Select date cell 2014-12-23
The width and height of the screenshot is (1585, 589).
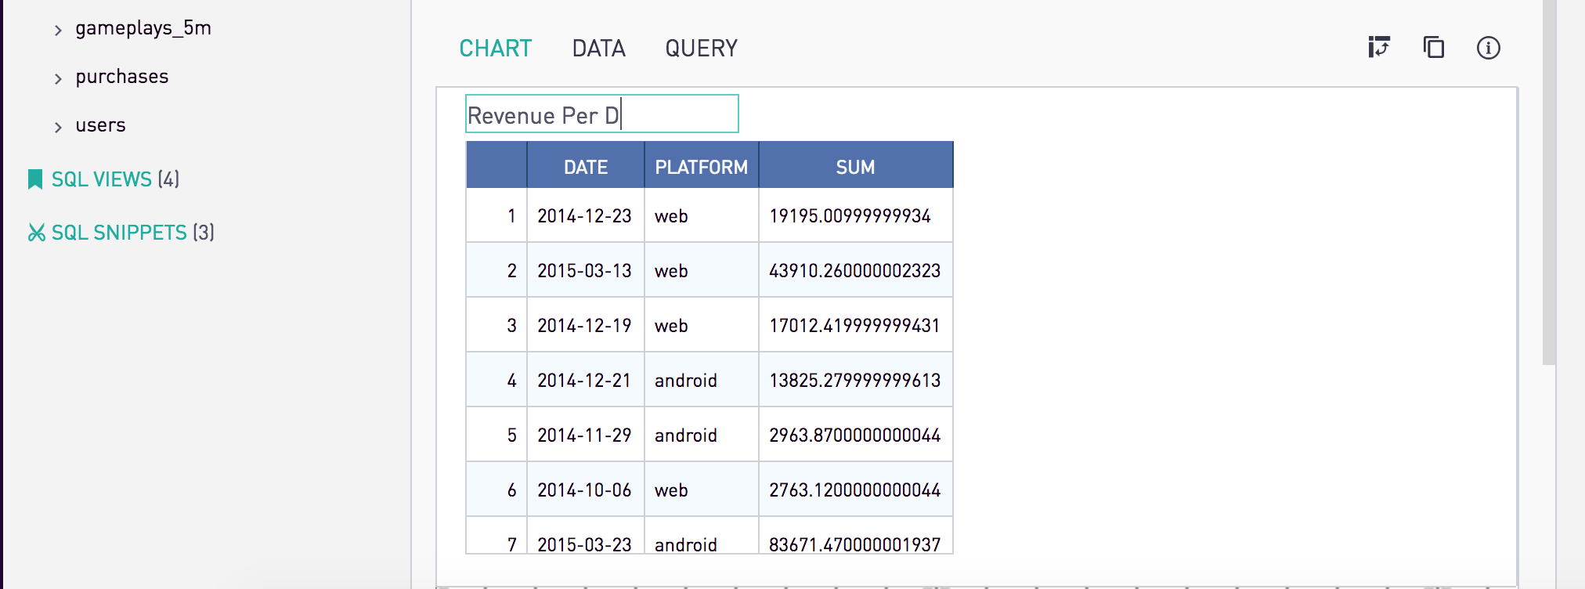pos(584,215)
